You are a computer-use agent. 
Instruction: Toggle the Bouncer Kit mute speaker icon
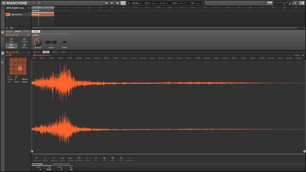click(7, 55)
